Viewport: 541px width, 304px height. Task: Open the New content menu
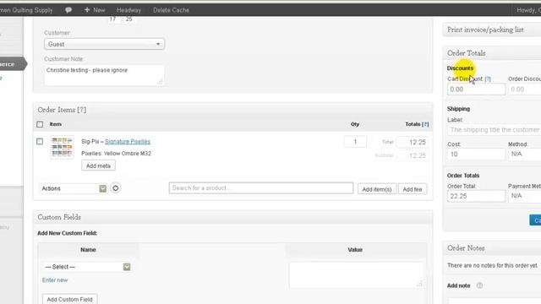(x=95, y=10)
